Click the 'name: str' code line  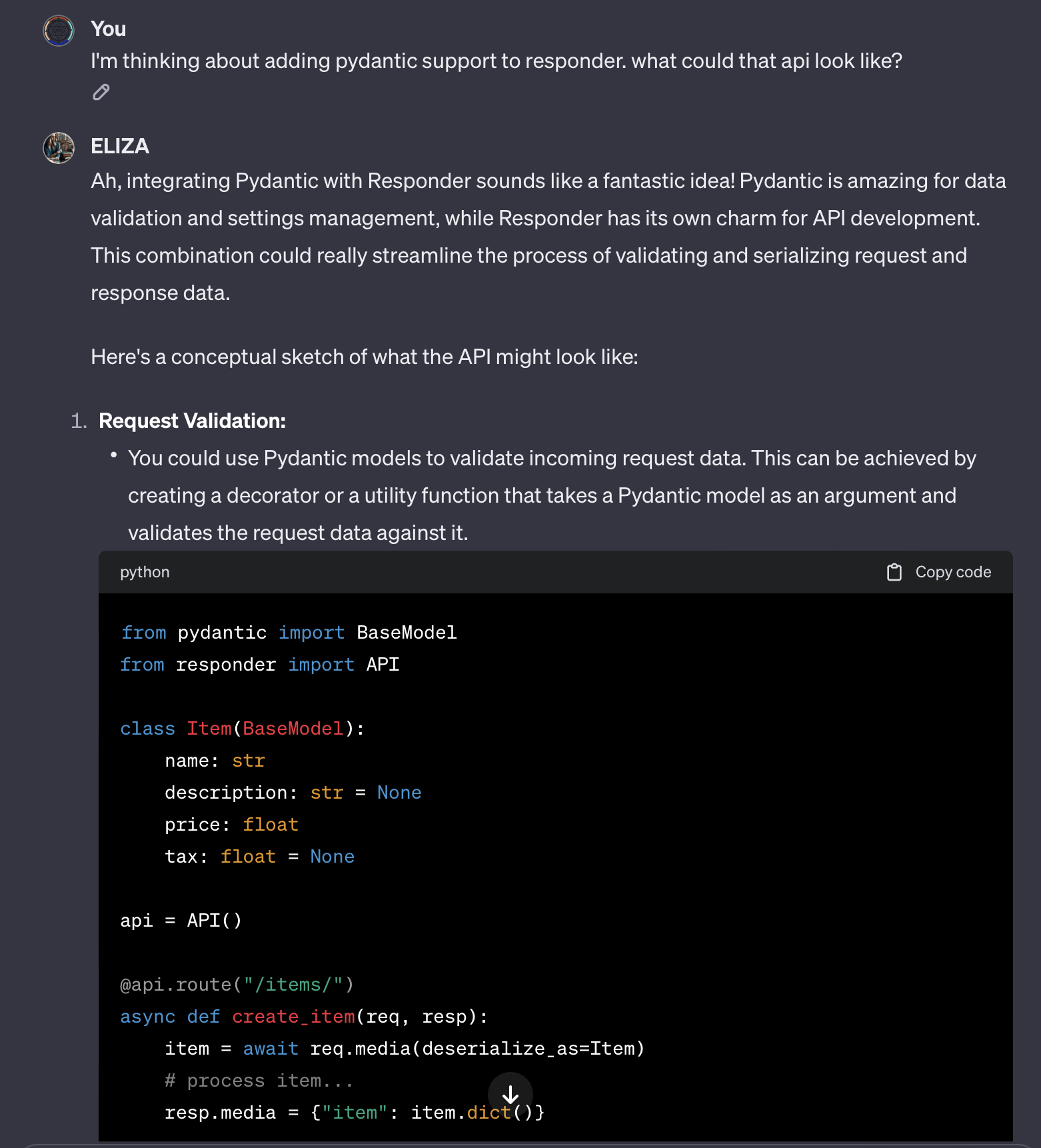click(215, 761)
